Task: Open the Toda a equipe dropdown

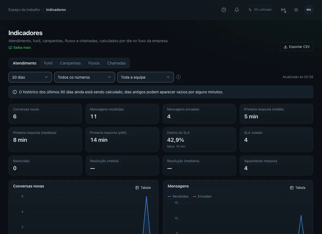Action: click(x=146, y=77)
